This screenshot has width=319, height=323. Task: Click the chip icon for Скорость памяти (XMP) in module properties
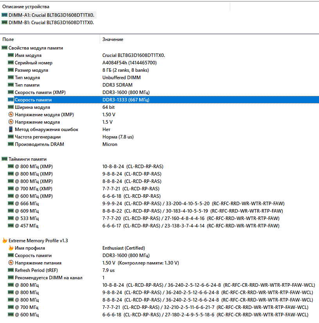pyautogui.click(x=11, y=92)
